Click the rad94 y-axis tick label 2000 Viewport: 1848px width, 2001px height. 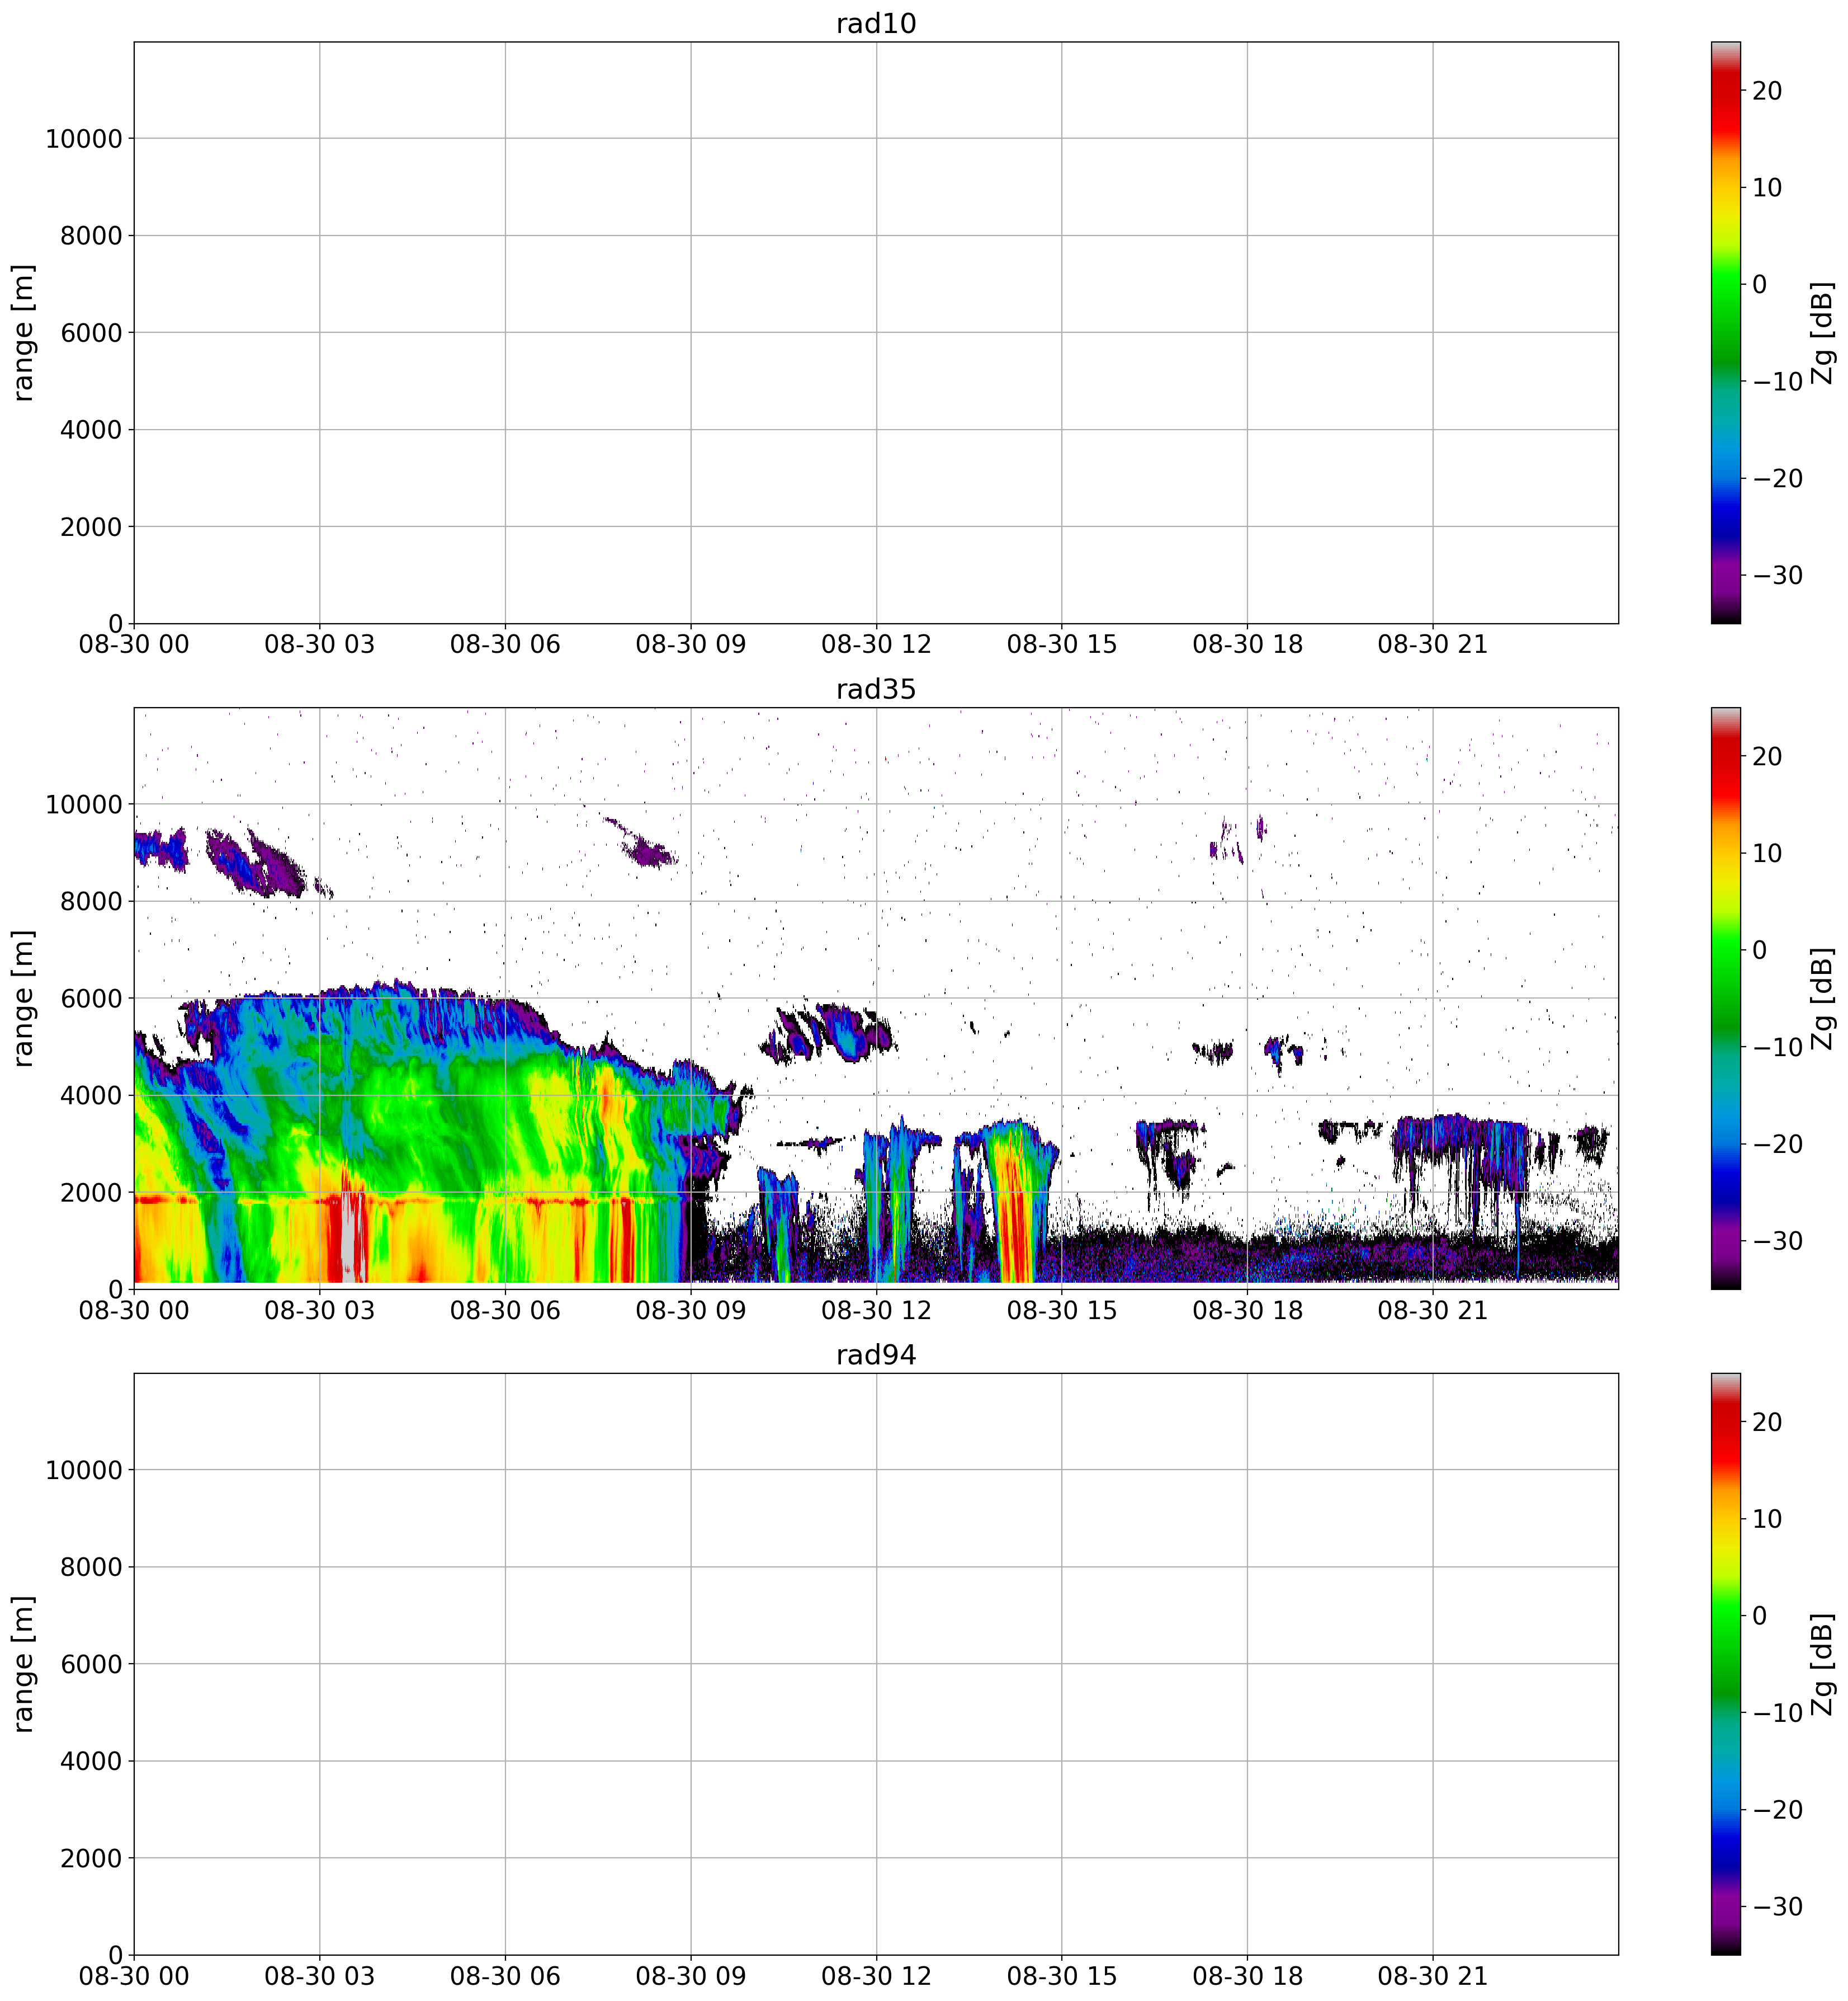tap(91, 1858)
